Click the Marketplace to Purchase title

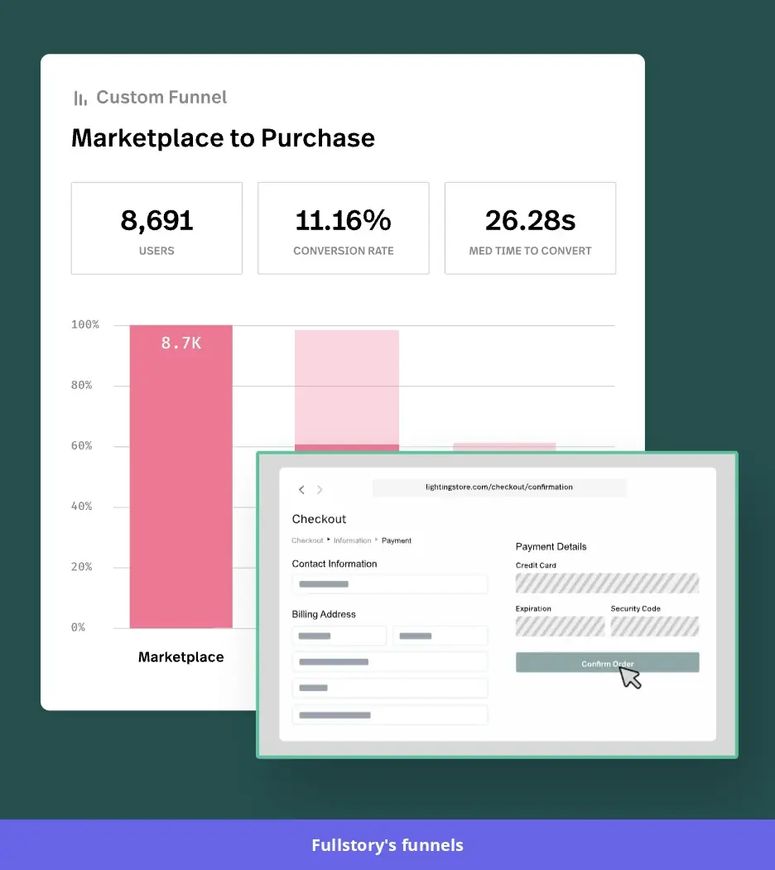coord(224,138)
